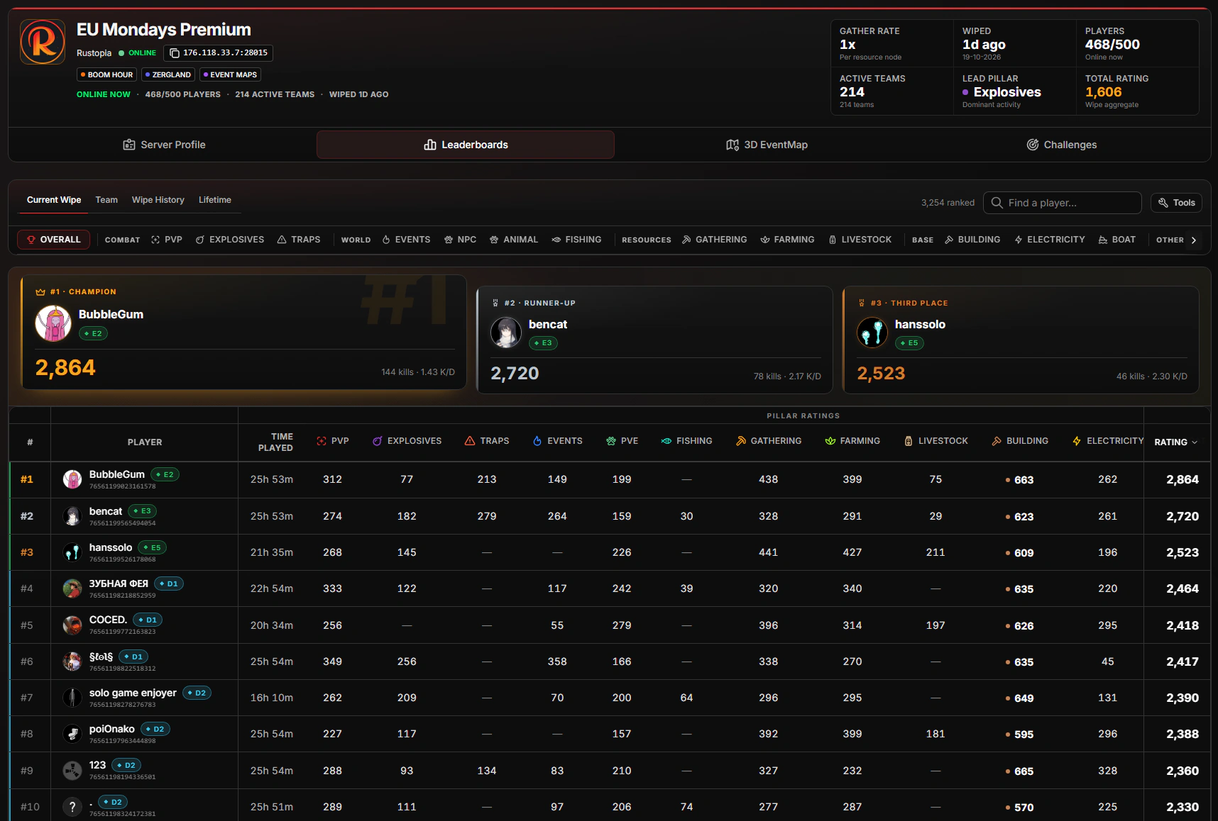This screenshot has width=1218, height=821.
Task: Open COCED. player row
Action: click(x=610, y=625)
